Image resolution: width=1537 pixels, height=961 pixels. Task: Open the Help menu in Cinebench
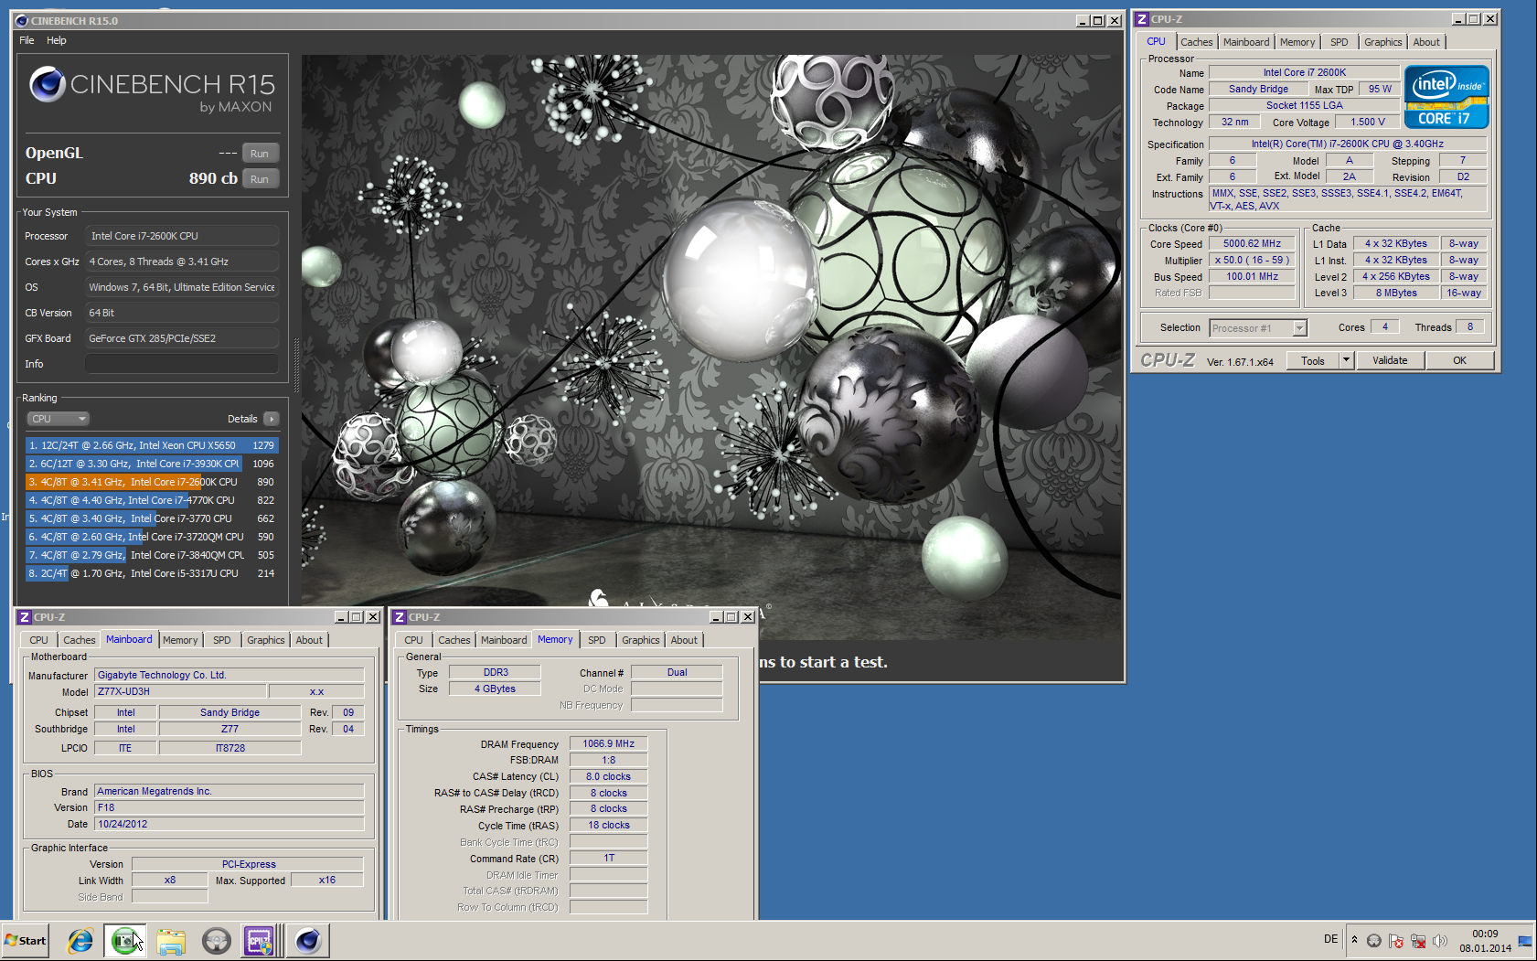click(x=57, y=40)
